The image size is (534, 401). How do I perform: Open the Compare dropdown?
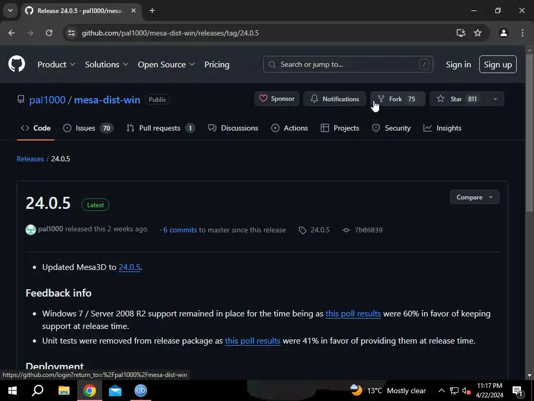click(x=475, y=197)
